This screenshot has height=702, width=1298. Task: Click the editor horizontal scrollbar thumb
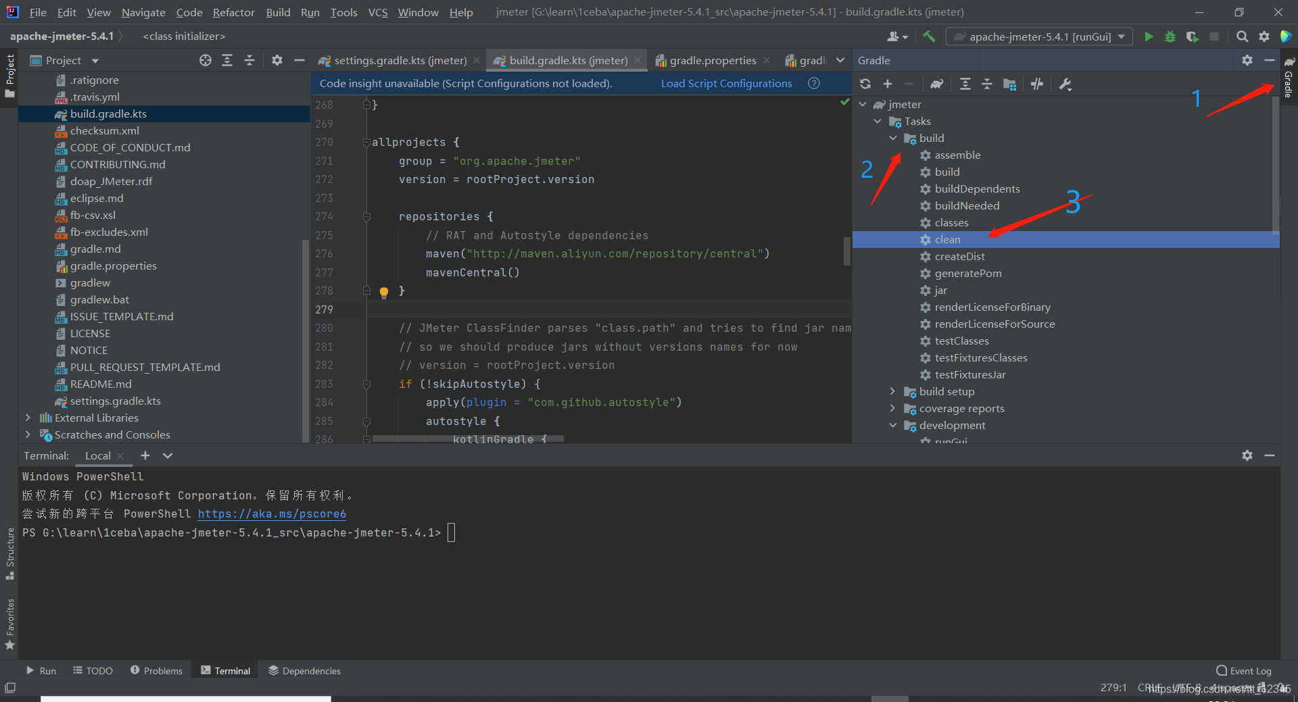(468, 438)
